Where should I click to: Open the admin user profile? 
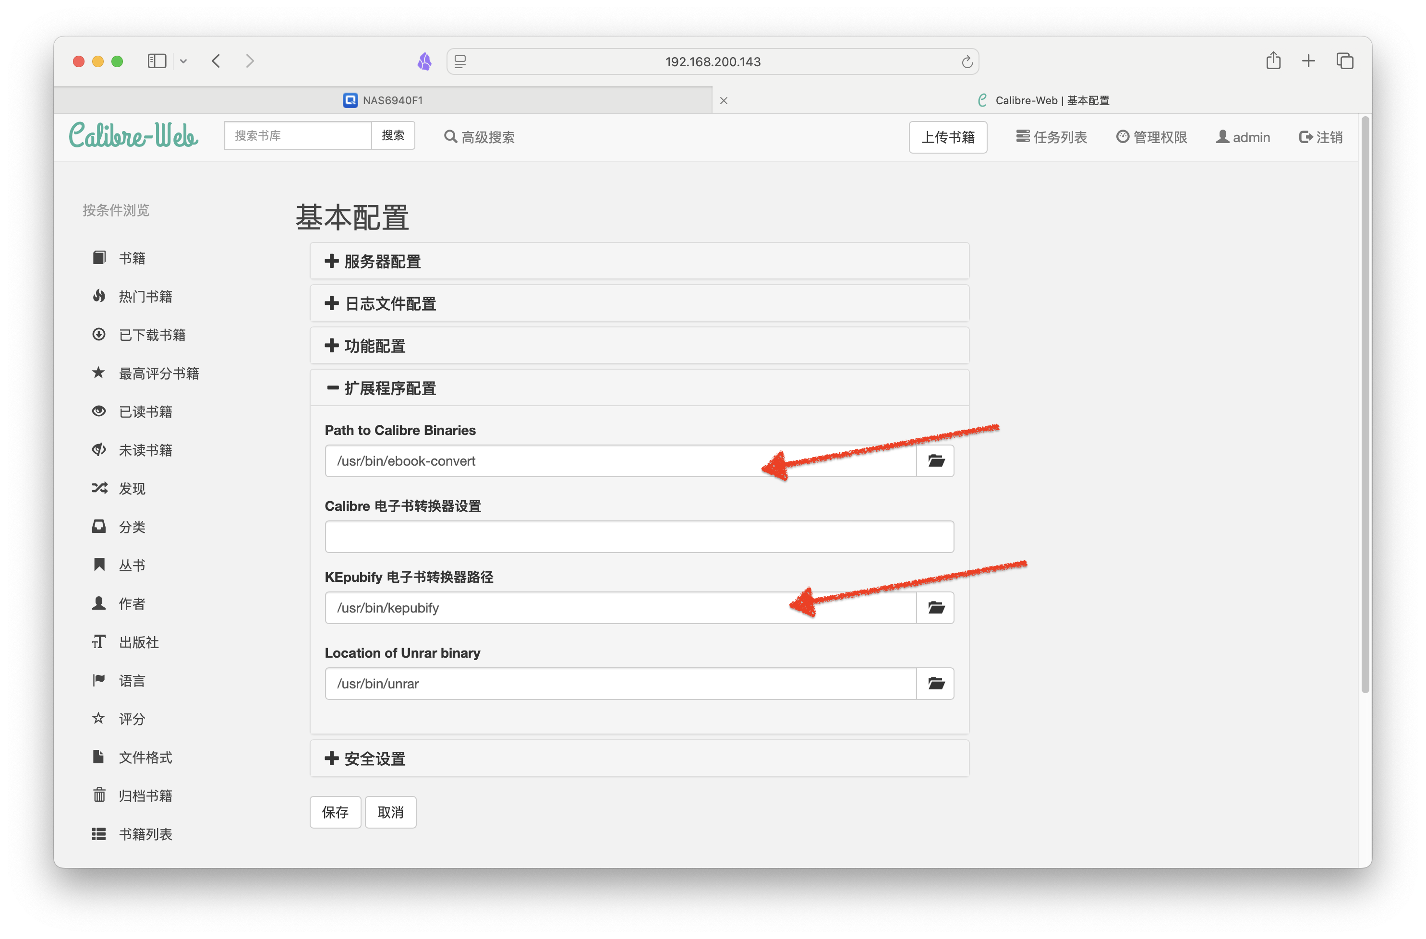1243,137
